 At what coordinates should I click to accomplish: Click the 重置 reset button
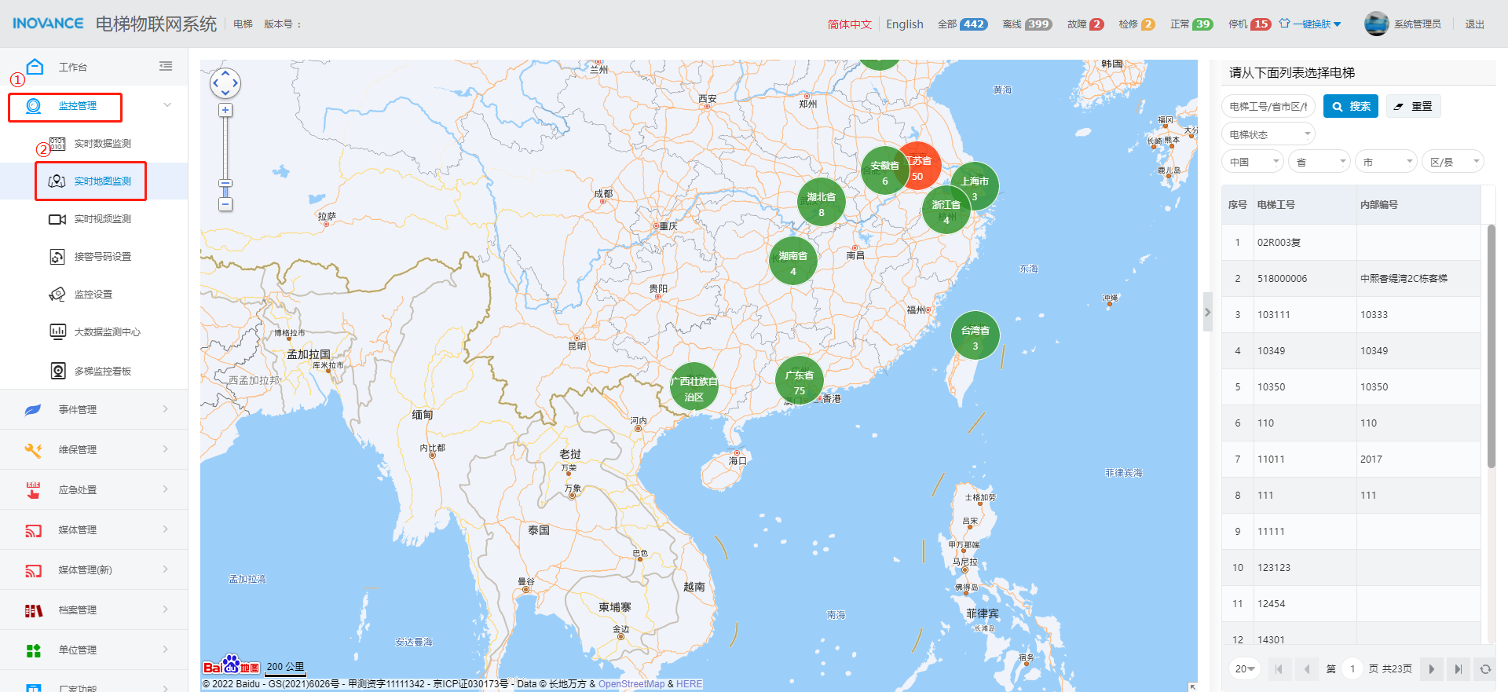(x=1413, y=106)
